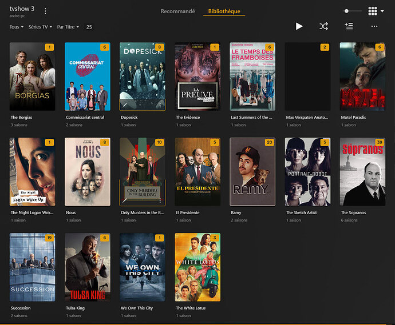
Task: Open the dots menu on Only Murders poster
Action: point(160,200)
